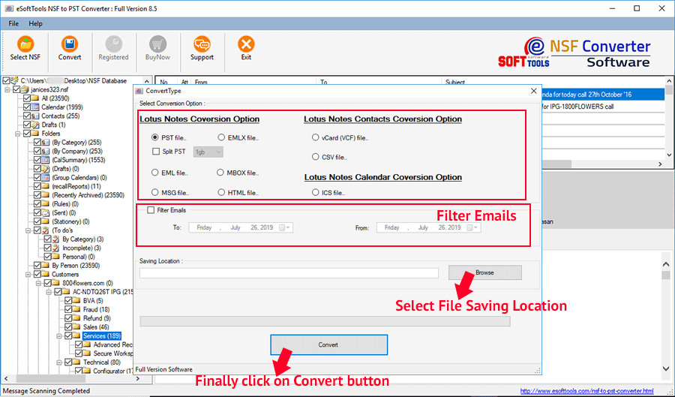Screen dimensions: 675x397
Task: Collapse the (To do's tree node
Action: [28, 230]
